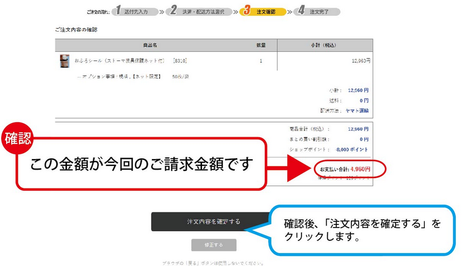Click the ヤマト運輸 shipping method text
Viewport: 465px width, 266px height.
358,110
